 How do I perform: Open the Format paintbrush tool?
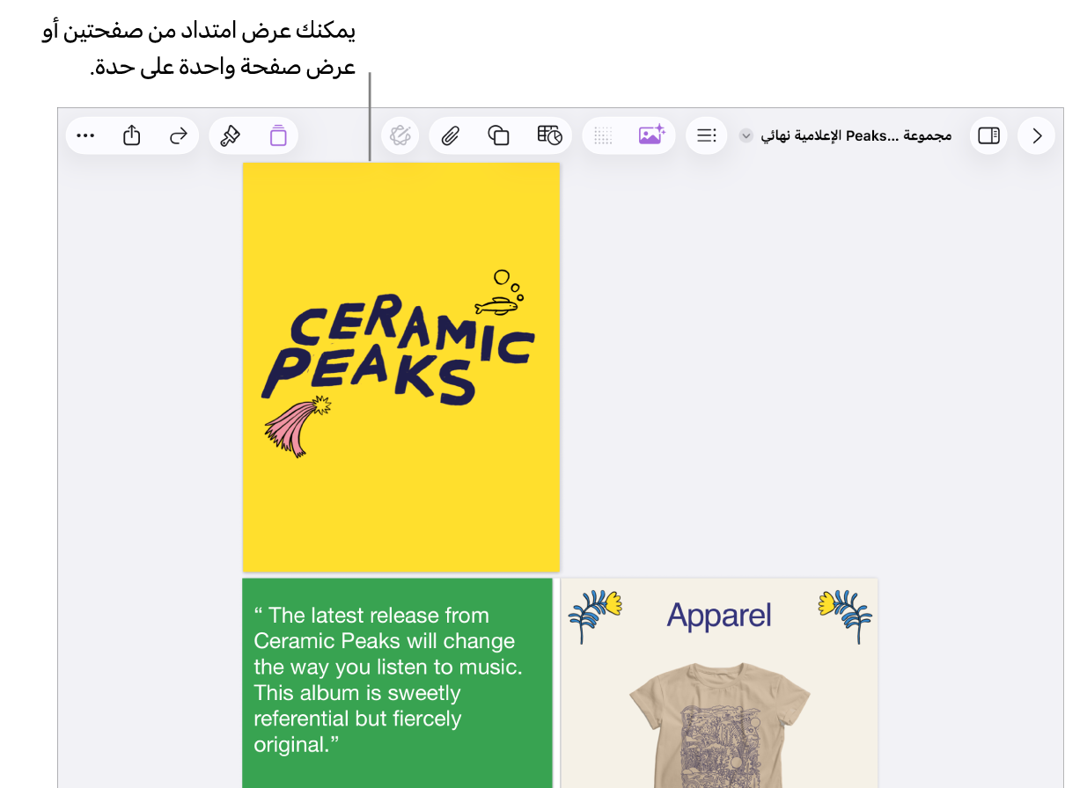231,135
